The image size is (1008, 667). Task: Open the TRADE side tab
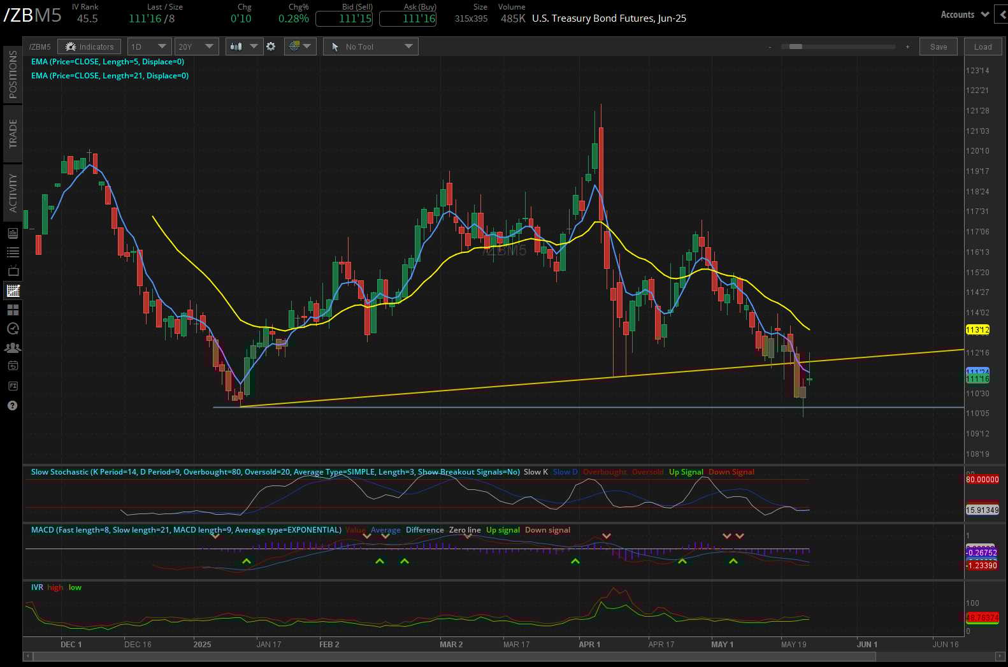pyautogui.click(x=12, y=134)
